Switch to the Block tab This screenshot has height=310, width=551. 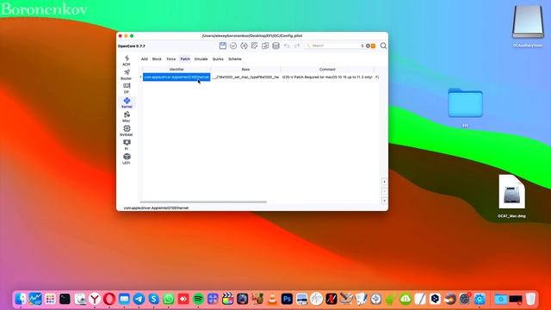[157, 59]
